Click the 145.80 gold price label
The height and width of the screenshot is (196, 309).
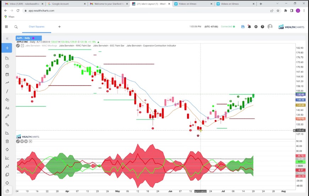(x=300, y=105)
